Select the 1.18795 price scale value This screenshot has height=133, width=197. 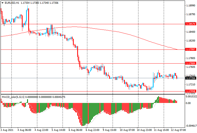(x=191, y=14)
